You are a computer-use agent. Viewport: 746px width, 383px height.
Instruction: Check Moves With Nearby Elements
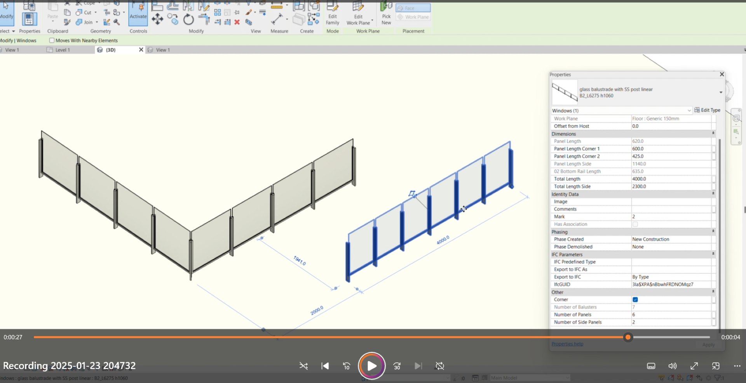click(x=52, y=40)
